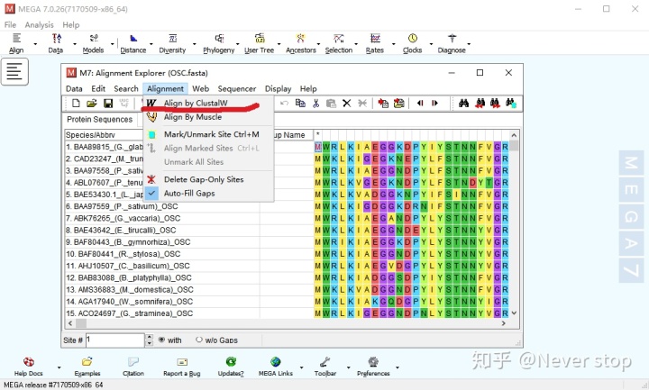649x390 pixels.
Task: Select the 'w/o Gaps' radio button
Action: [199, 340]
